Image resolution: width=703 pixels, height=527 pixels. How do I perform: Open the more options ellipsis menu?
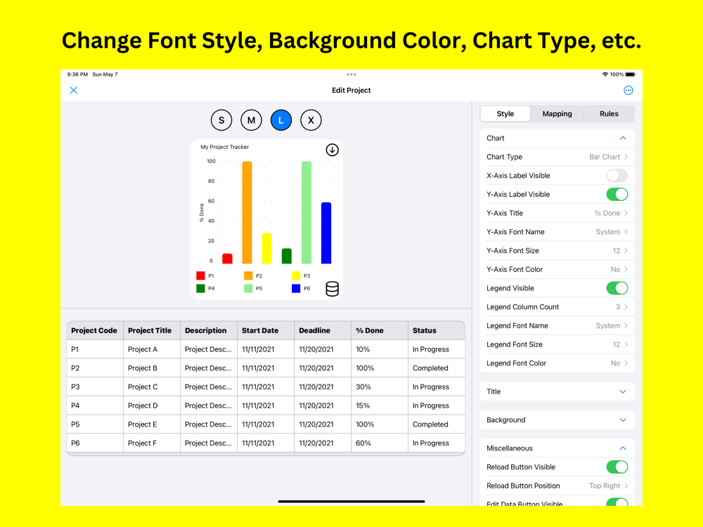[x=628, y=90]
